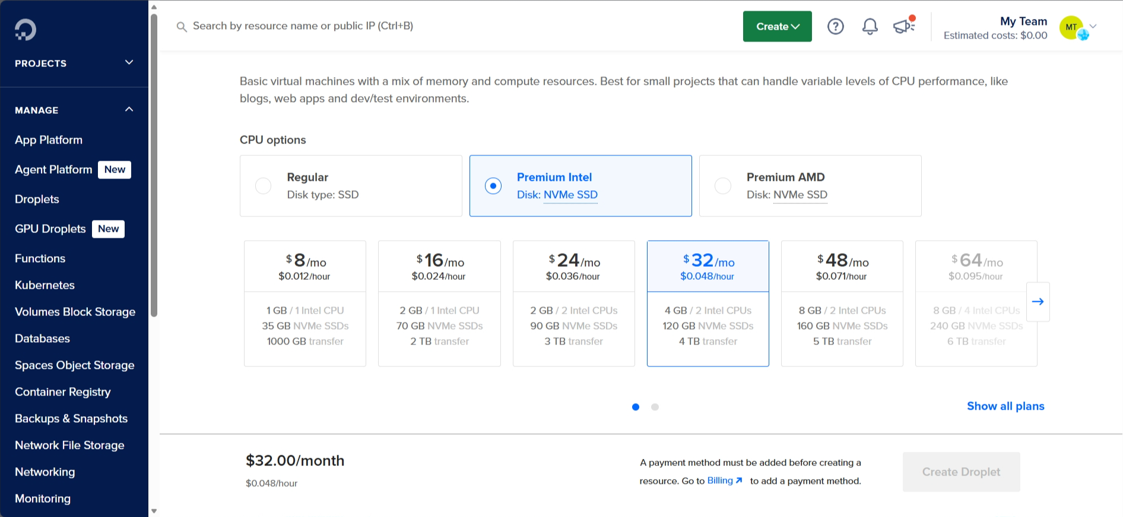The image size is (1123, 517).
Task: Open the Create dropdown button
Action: pos(778,26)
